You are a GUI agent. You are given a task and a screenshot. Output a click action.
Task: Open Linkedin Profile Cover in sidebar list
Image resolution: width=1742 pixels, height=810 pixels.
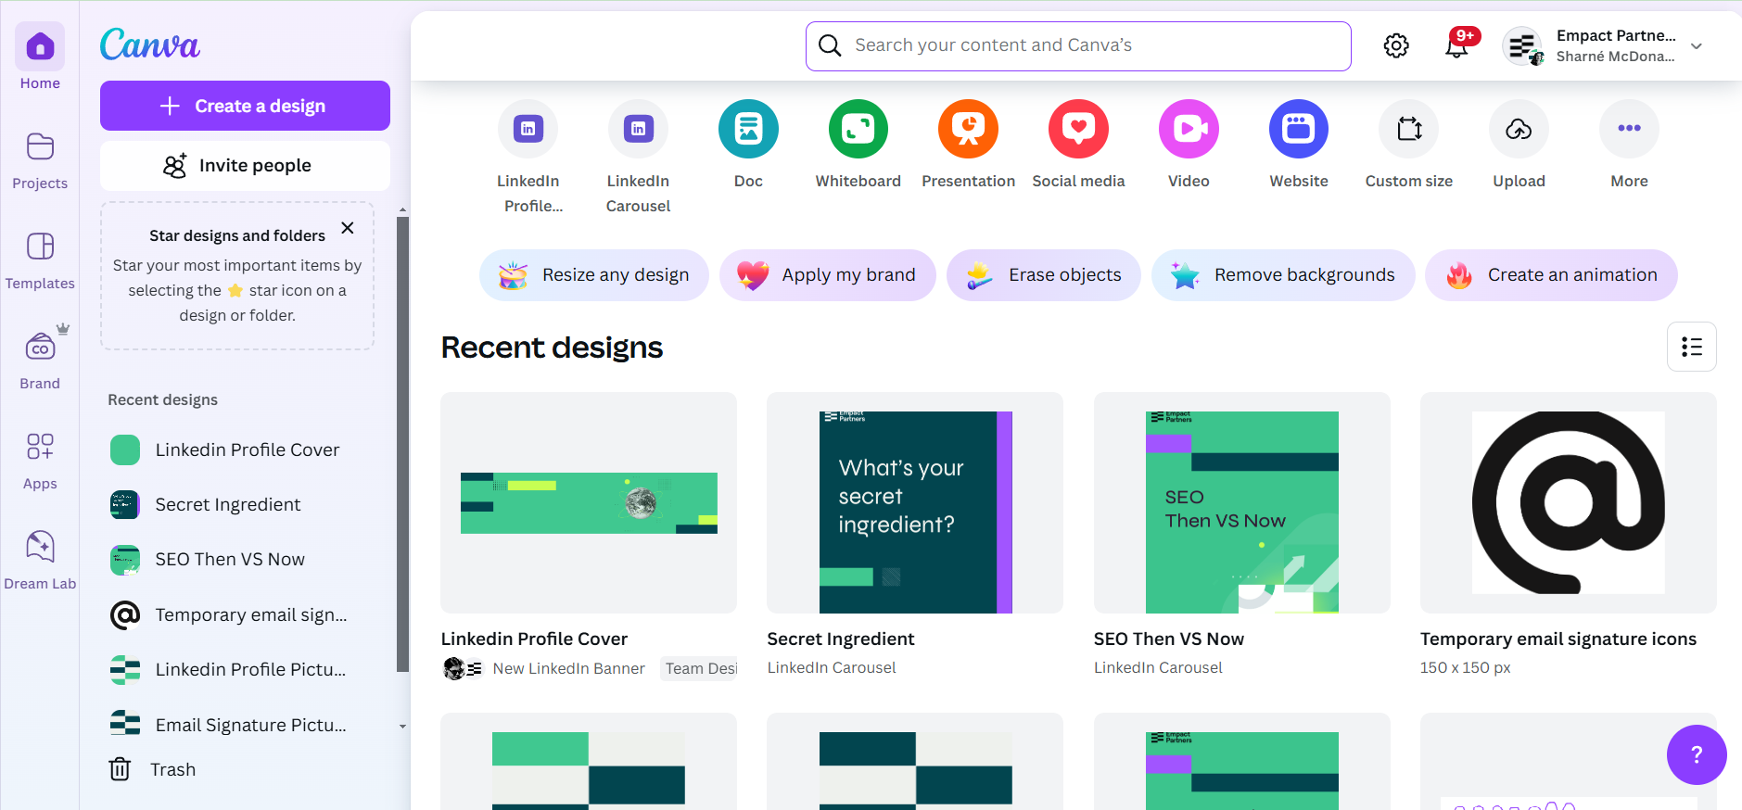[245, 449]
